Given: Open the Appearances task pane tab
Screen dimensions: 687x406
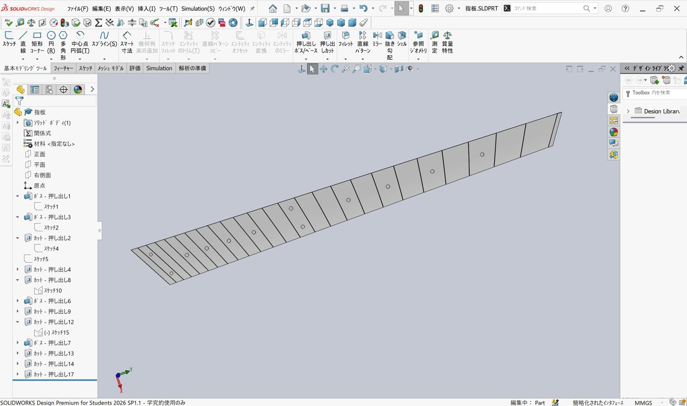Looking at the screenshot, I should point(614,132).
